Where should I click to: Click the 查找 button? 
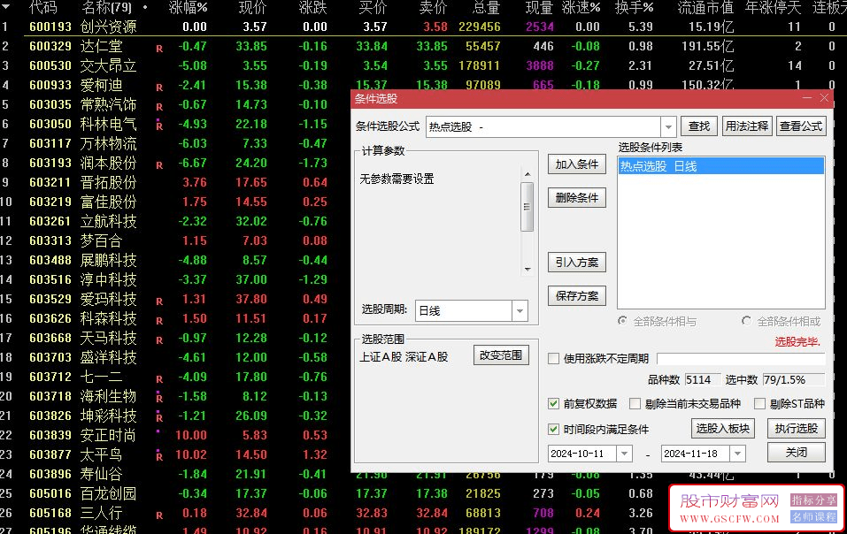(x=698, y=126)
